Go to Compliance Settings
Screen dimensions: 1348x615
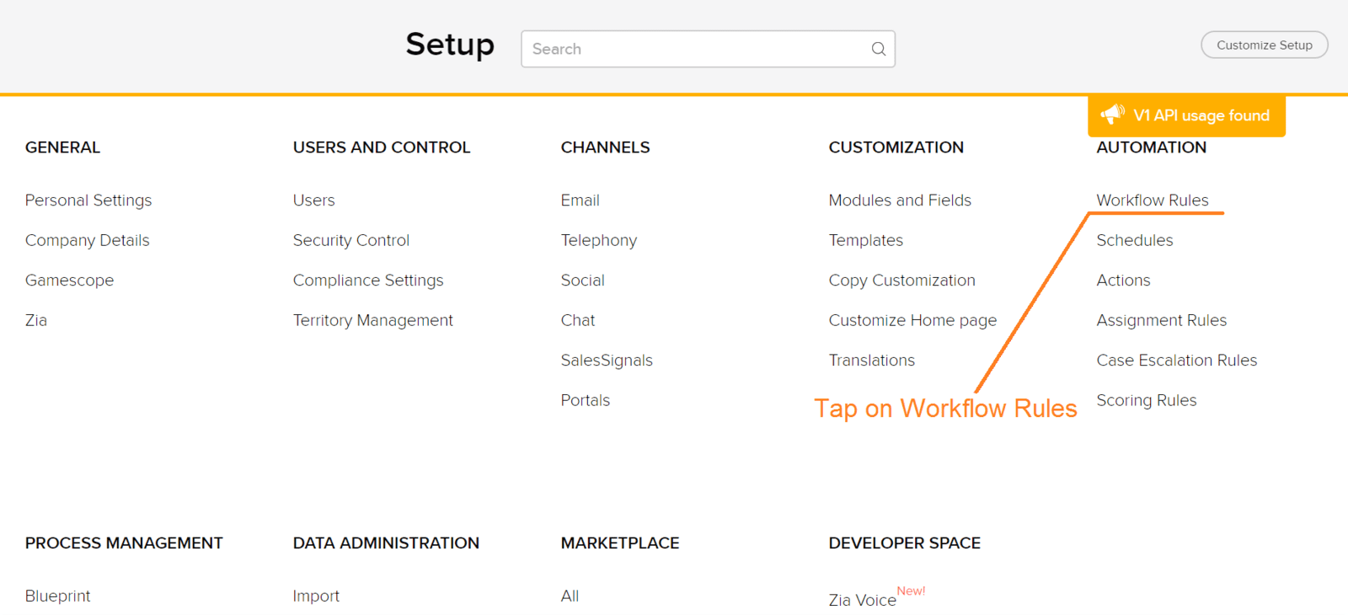pos(368,281)
